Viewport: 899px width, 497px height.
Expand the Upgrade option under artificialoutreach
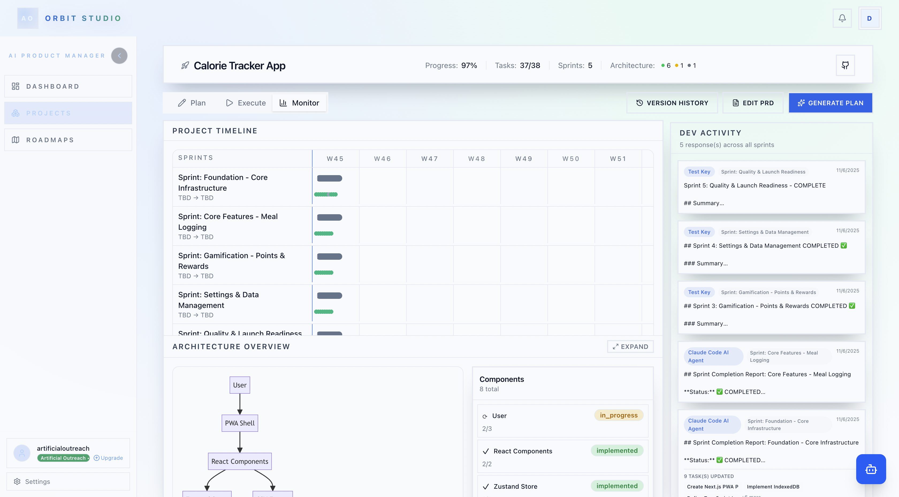(x=108, y=458)
